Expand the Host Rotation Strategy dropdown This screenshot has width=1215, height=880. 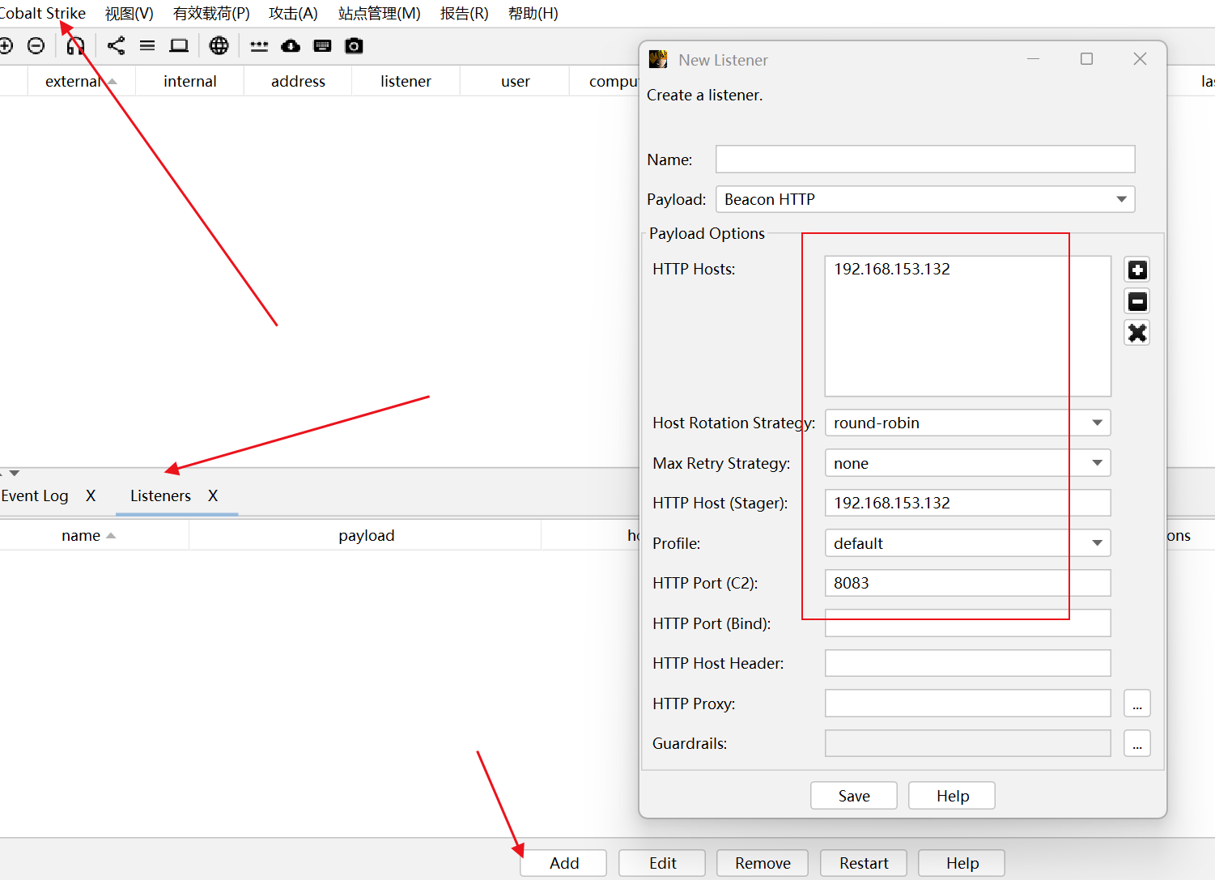pos(967,423)
